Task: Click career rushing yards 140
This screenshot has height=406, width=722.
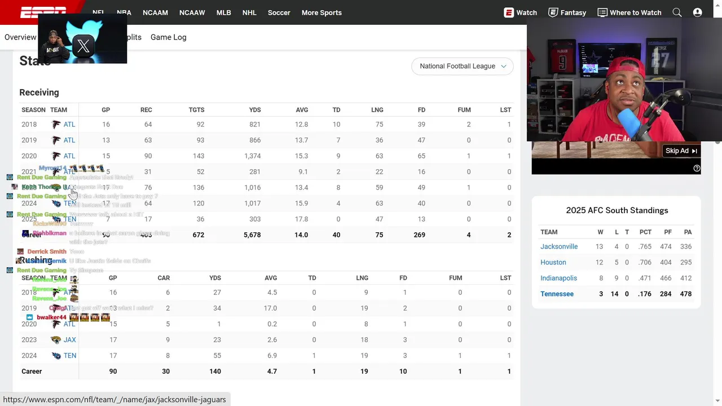Action: [214, 371]
